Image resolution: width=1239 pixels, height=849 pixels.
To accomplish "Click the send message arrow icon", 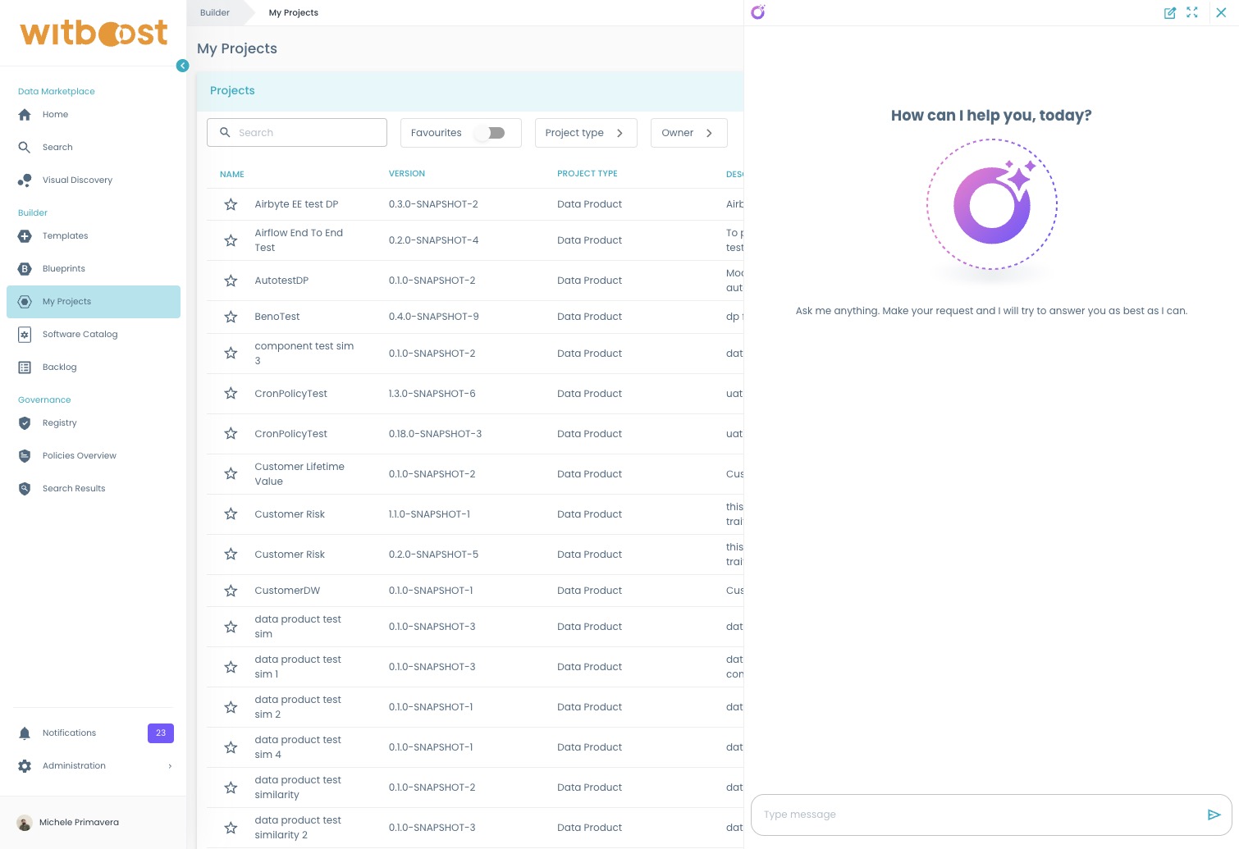I will [1214, 815].
